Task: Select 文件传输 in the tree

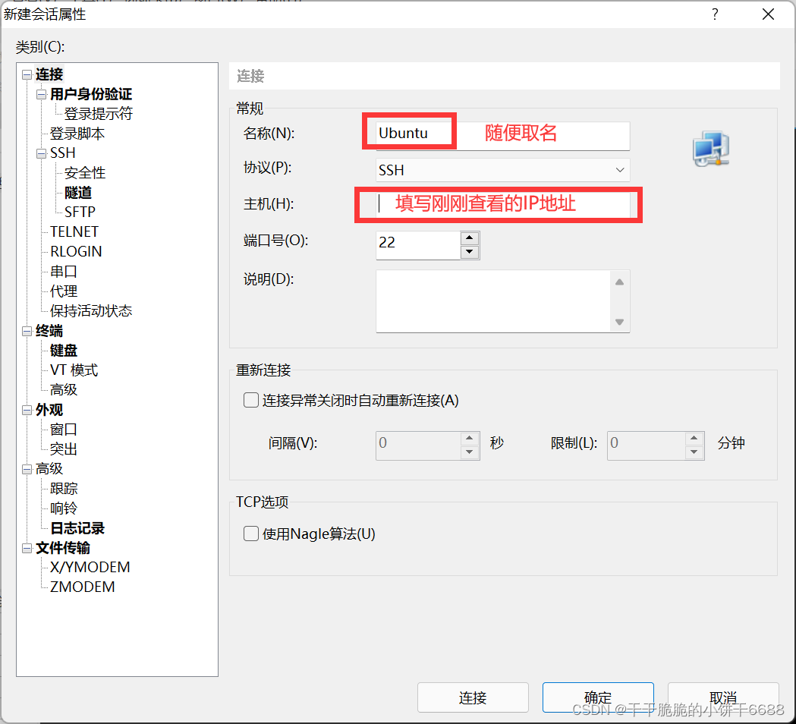Action: (62, 549)
